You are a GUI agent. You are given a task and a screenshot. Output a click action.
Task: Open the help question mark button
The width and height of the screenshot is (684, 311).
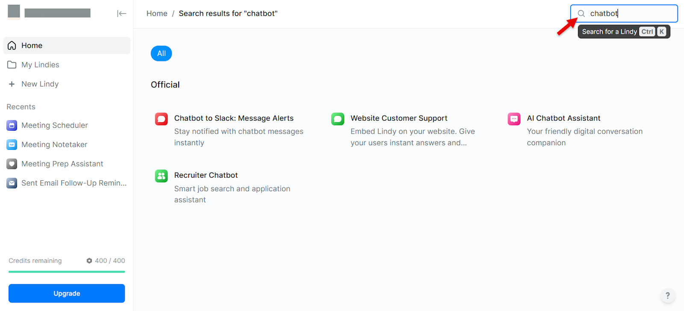point(667,295)
